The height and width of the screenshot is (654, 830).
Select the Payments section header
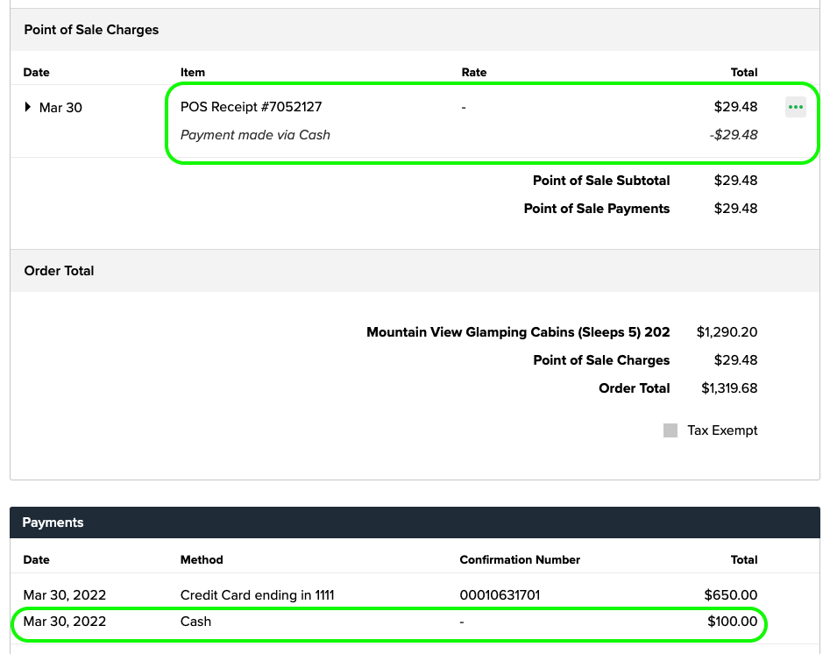53,522
